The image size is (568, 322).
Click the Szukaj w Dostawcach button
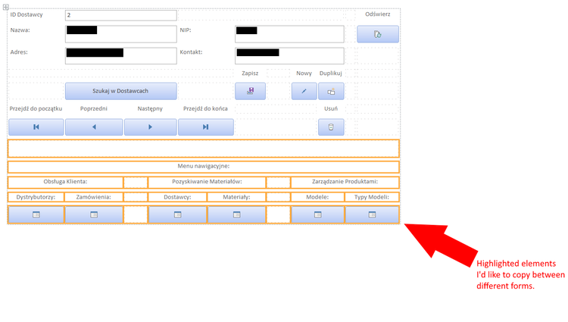tap(121, 91)
